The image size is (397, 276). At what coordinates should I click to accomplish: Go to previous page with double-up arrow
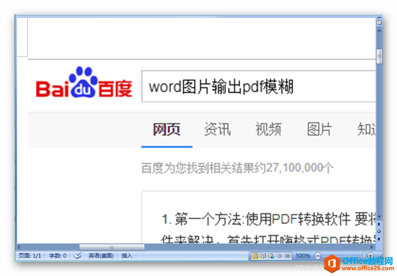pos(379,224)
